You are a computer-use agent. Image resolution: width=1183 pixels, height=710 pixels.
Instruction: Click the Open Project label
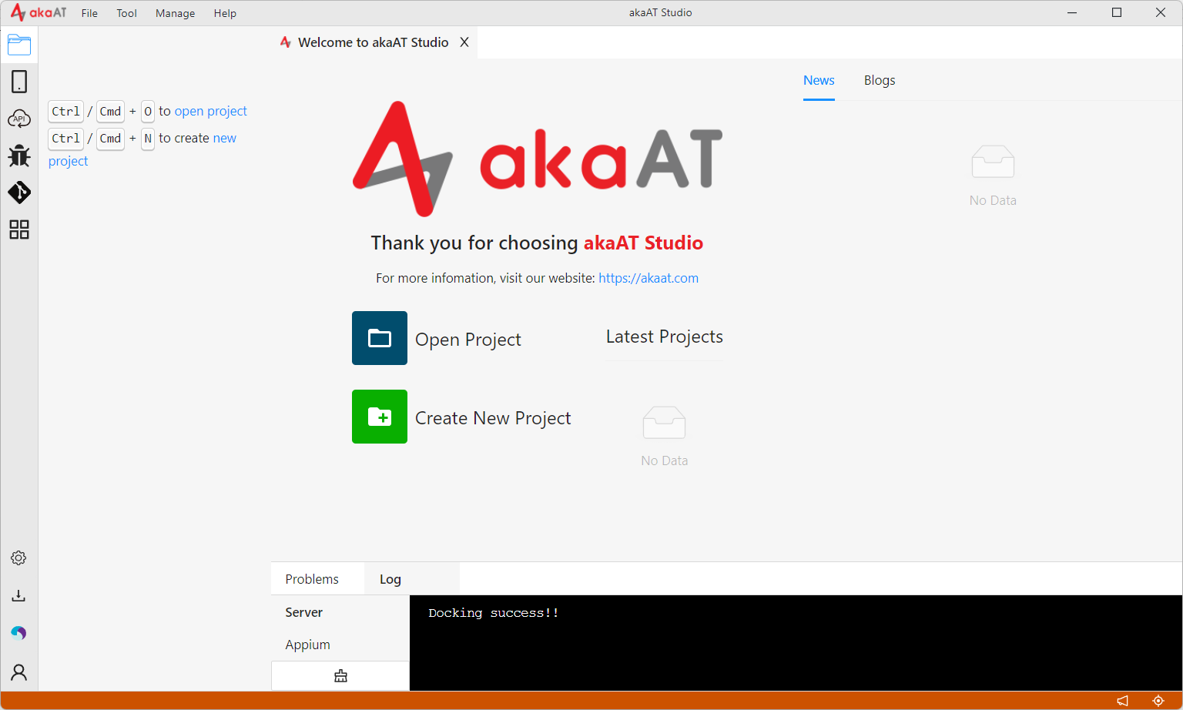[468, 340]
